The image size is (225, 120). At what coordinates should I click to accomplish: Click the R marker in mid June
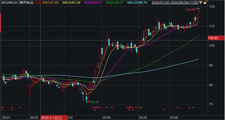[178, 107]
